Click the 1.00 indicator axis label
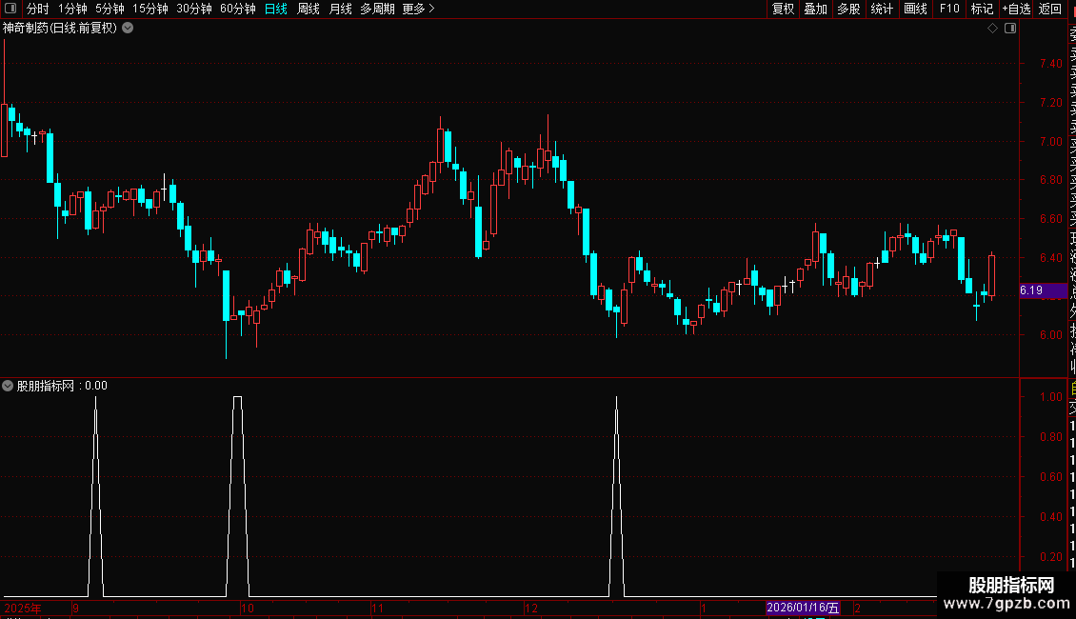The height and width of the screenshot is (619, 1076). click(x=1050, y=397)
